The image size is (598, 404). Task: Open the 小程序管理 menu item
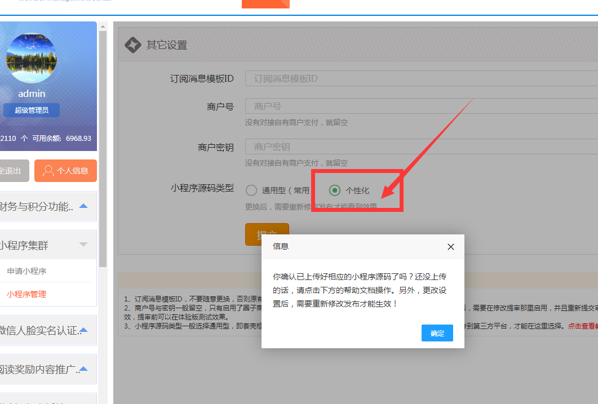coord(26,294)
